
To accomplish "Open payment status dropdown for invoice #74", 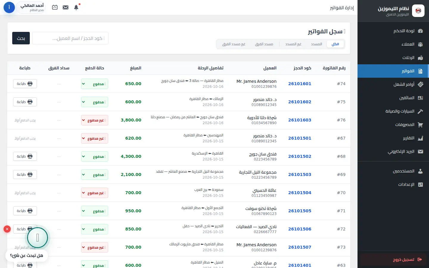I will pos(94,84).
